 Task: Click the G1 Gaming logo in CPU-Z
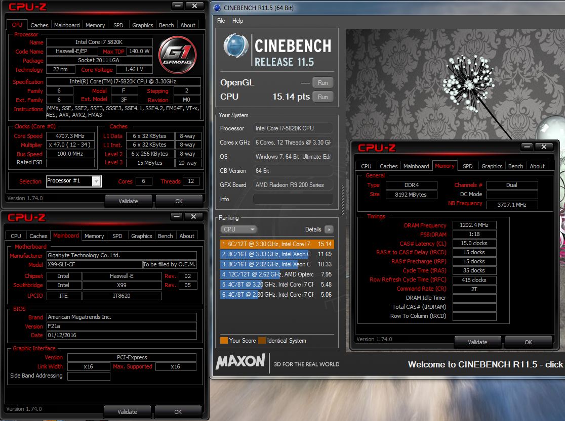pyautogui.click(x=177, y=55)
